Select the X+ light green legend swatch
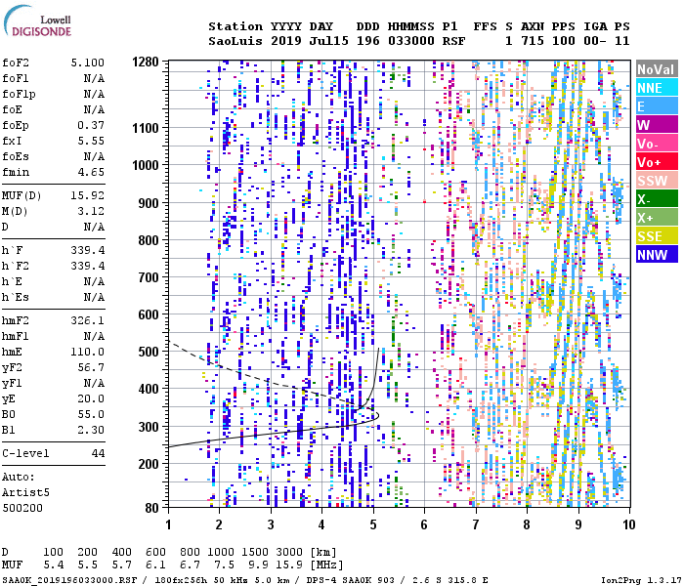This screenshot has width=684, height=586. pos(657,218)
